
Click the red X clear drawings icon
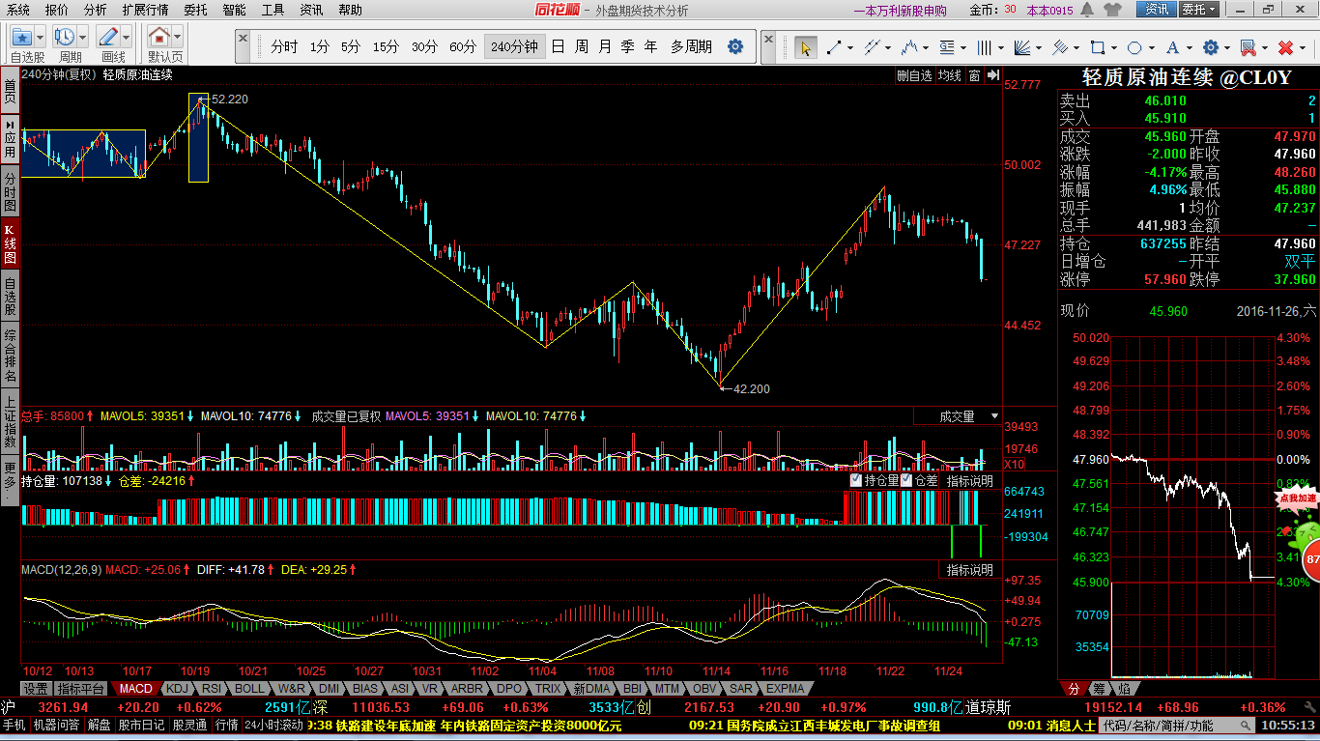tap(1286, 47)
